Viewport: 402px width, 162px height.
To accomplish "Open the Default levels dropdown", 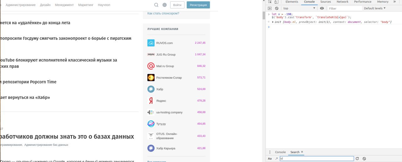I will (x=375, y=8).
